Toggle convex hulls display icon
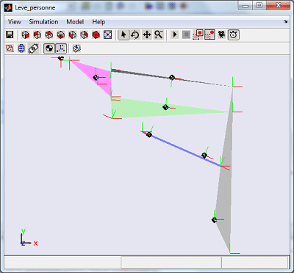The image size is (294, 273). (x=10, y=48)
